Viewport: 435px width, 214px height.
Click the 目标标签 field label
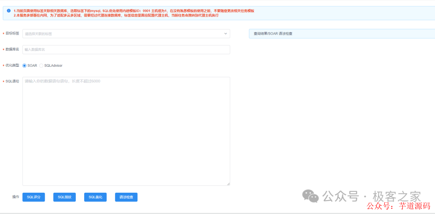(12, 33)
